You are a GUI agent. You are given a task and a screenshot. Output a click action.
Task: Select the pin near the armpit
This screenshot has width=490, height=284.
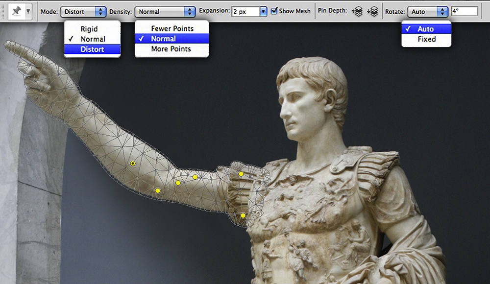point(243,215)
